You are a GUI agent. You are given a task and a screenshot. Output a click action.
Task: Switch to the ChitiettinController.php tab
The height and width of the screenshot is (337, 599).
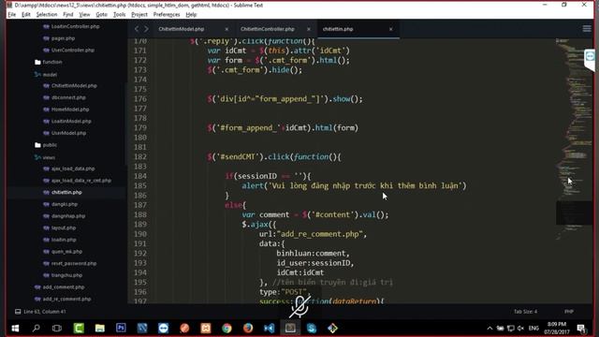268,29
